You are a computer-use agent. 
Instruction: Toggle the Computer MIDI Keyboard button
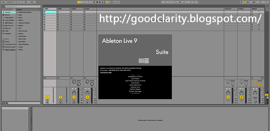coord(244,2)
